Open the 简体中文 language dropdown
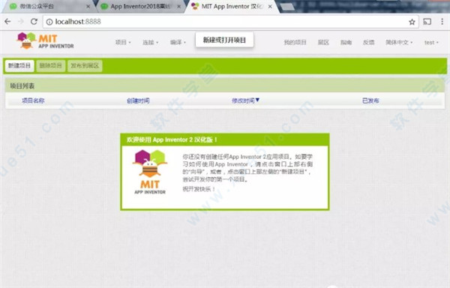The height and width of the screenshot is (288, 450). (x=399, y=43)
